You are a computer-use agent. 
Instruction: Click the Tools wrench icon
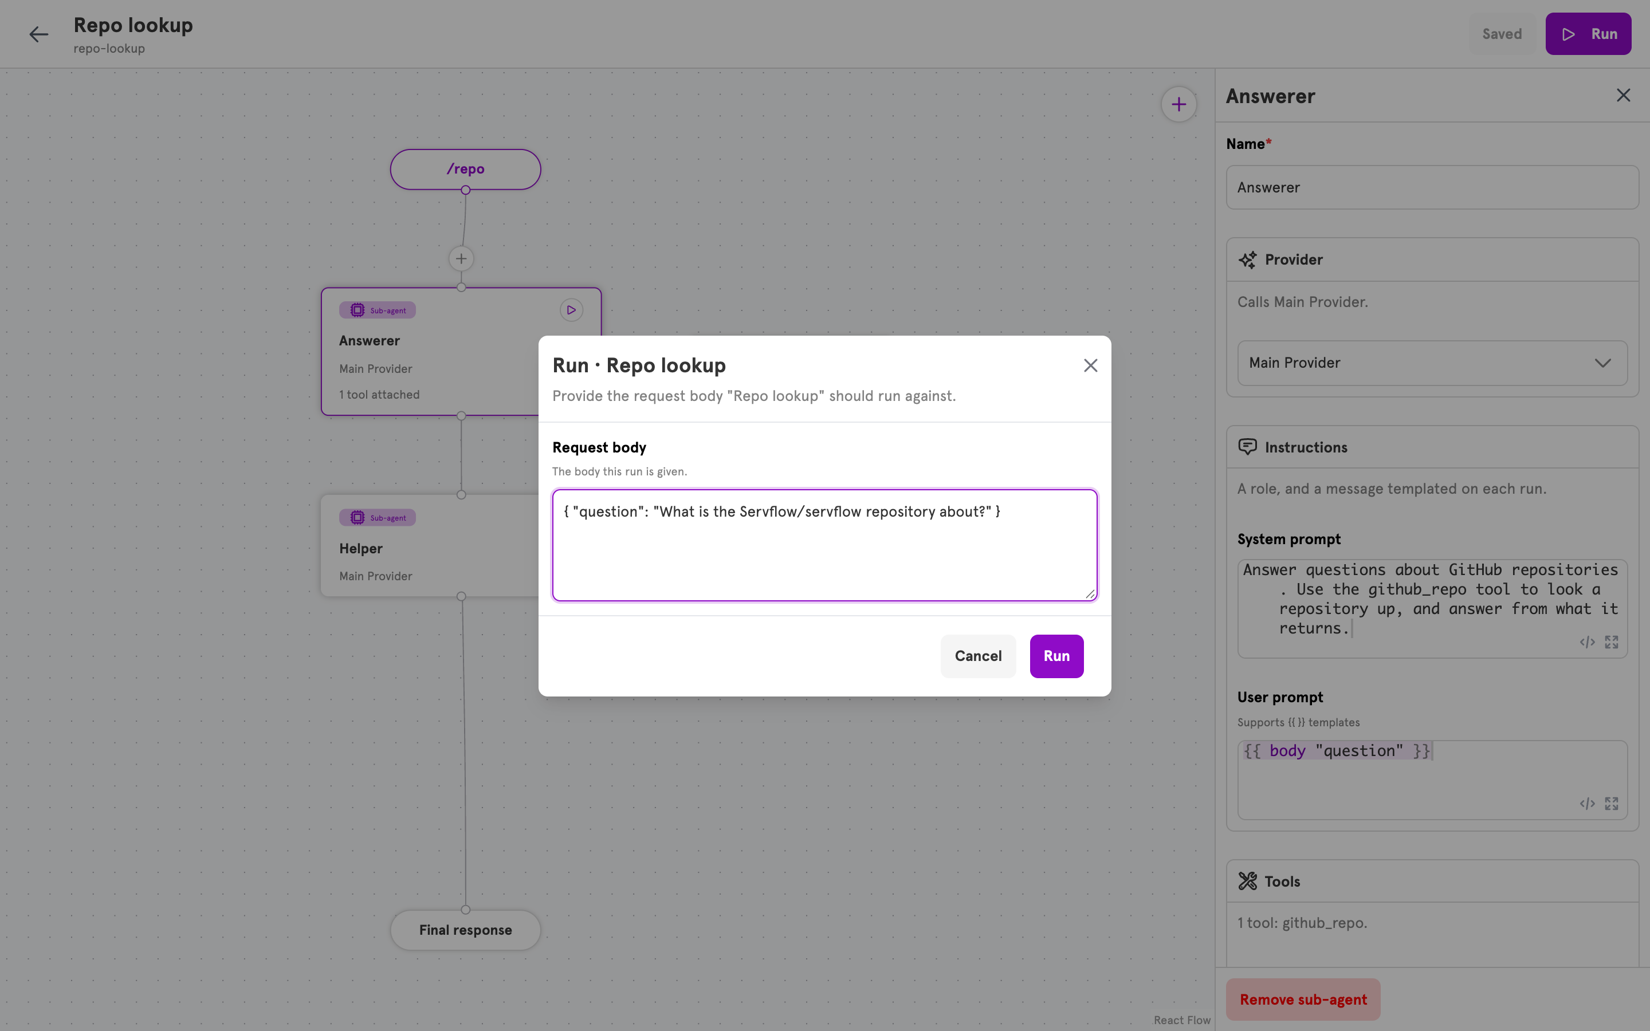pyautogui.click(x=1247, y=881)
